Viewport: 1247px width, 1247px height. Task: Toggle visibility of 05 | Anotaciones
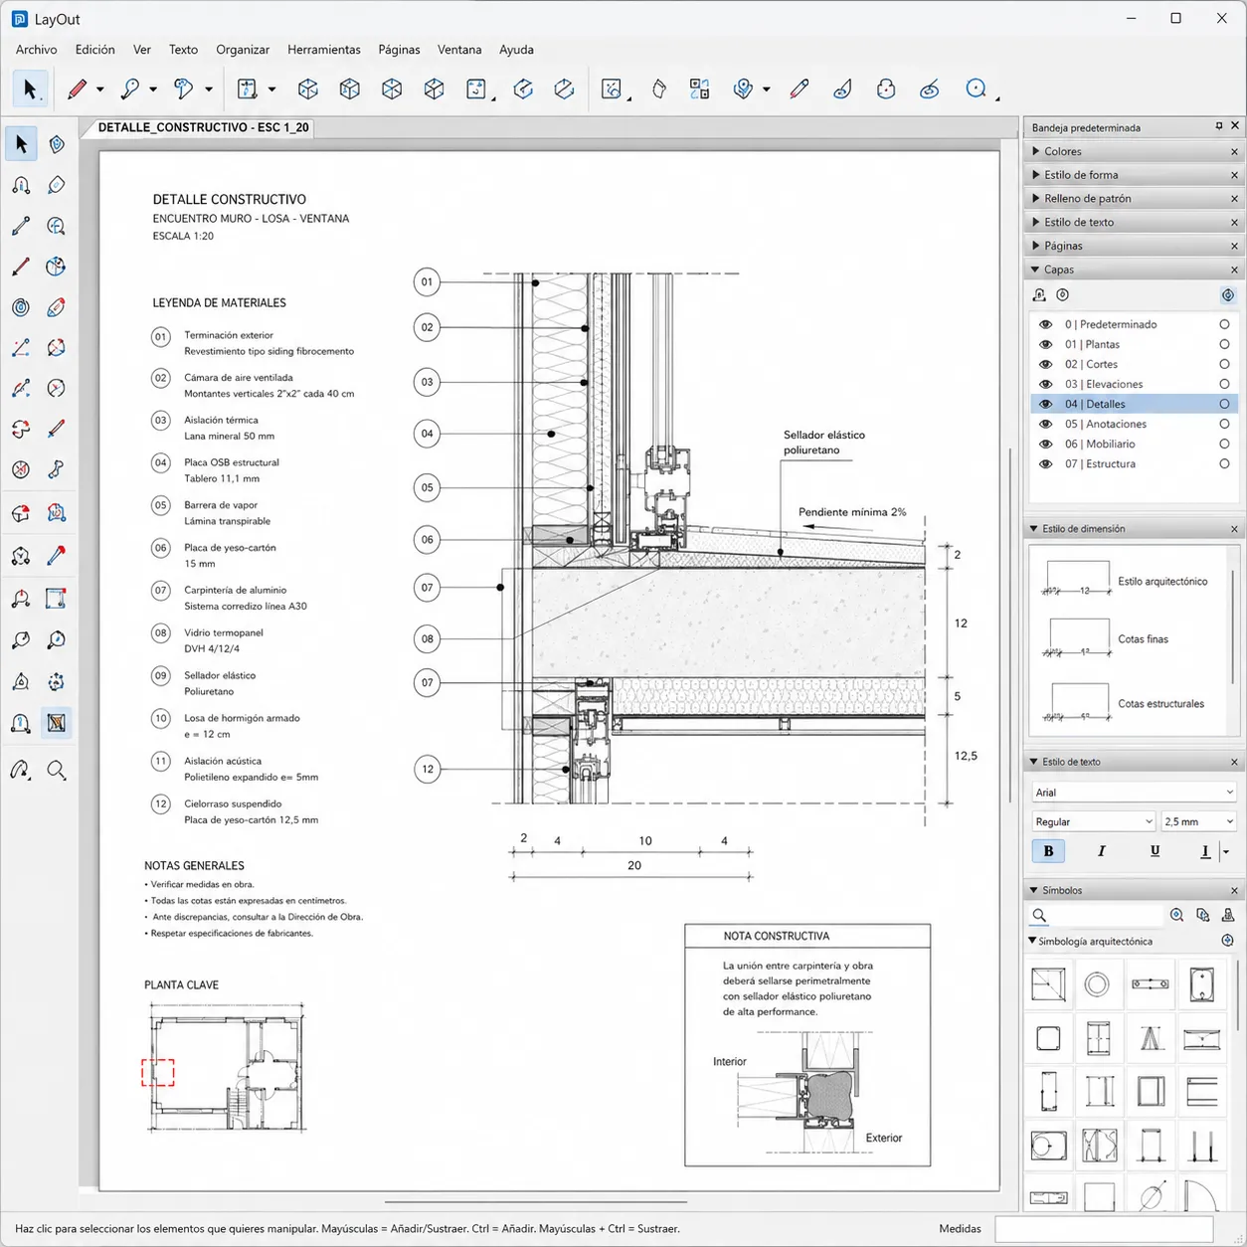(x=1045, y=424)
